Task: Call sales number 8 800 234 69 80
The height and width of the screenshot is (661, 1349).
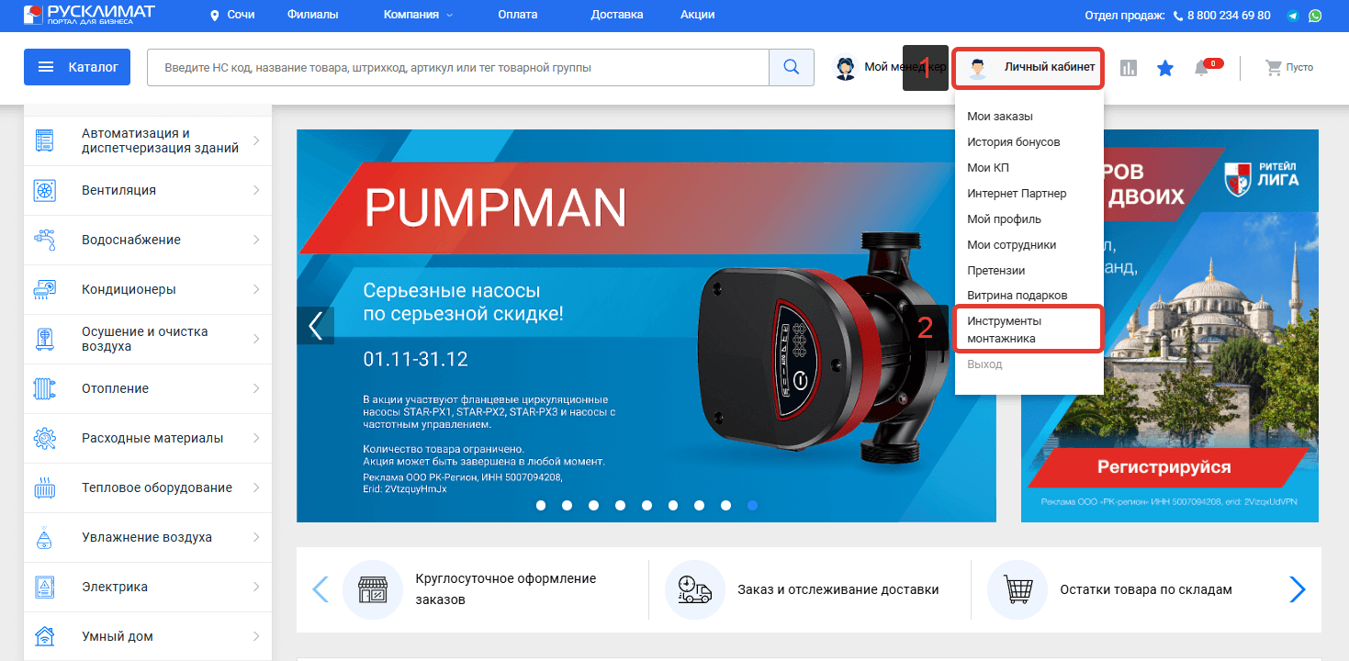Action: [x=1229, y=16]
